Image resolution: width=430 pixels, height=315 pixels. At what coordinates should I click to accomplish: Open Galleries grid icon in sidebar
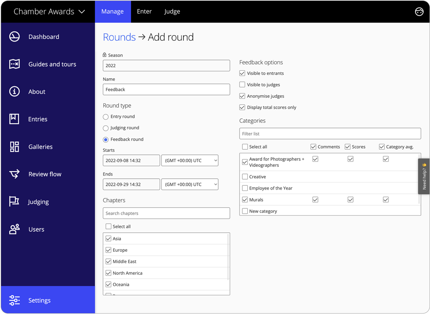[x=15, y=147]
